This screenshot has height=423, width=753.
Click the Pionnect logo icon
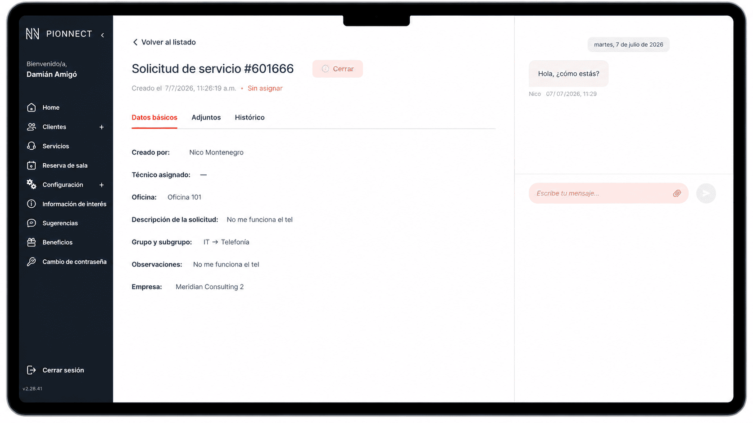coord(32,34)
